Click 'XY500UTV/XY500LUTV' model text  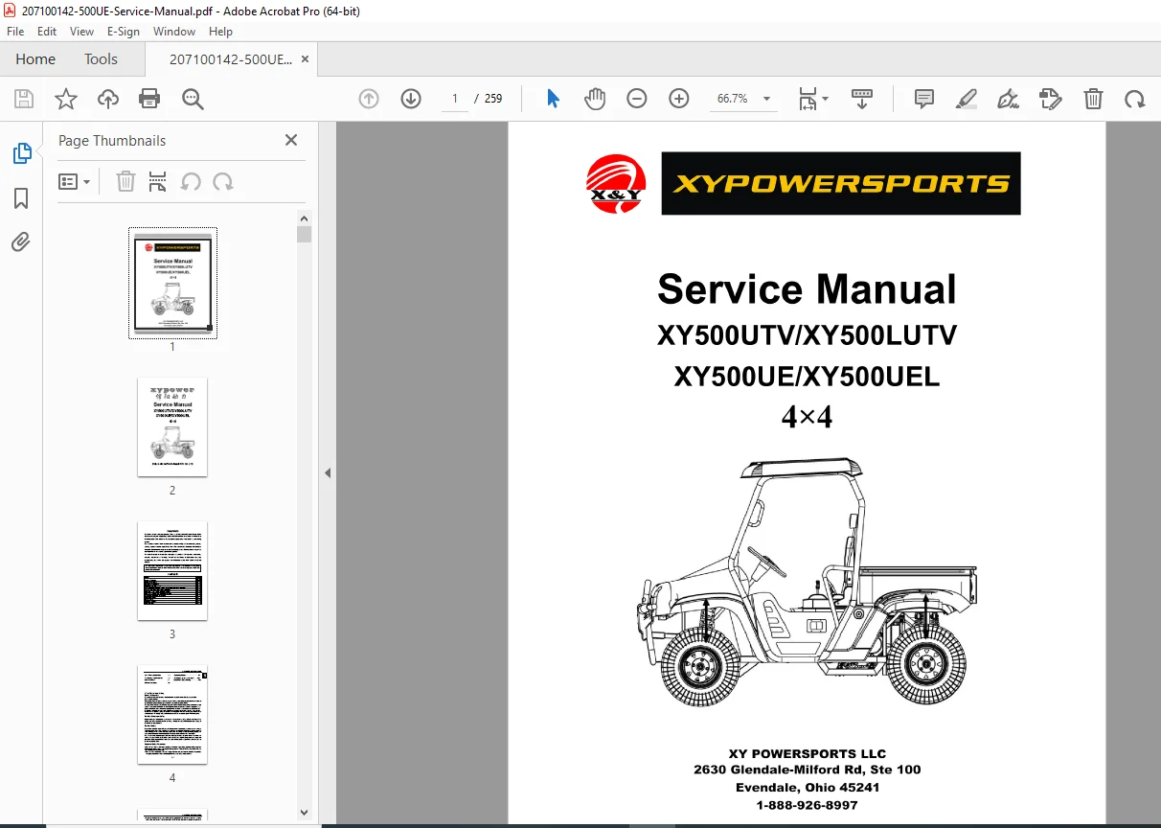[x=807, y=336]
